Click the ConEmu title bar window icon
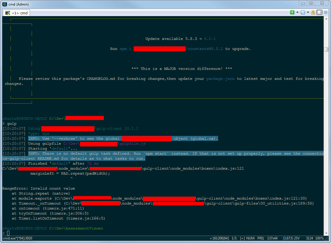 coord(5,4)
